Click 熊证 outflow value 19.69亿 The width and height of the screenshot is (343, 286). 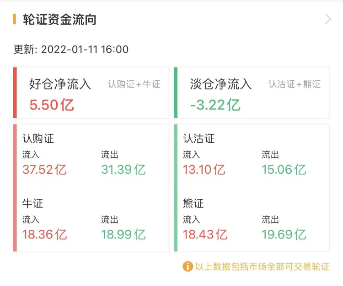pos(284,234)
